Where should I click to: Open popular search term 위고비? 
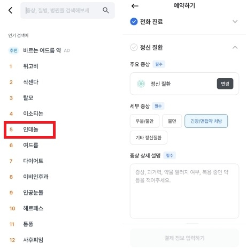click(x=30, y=66)
